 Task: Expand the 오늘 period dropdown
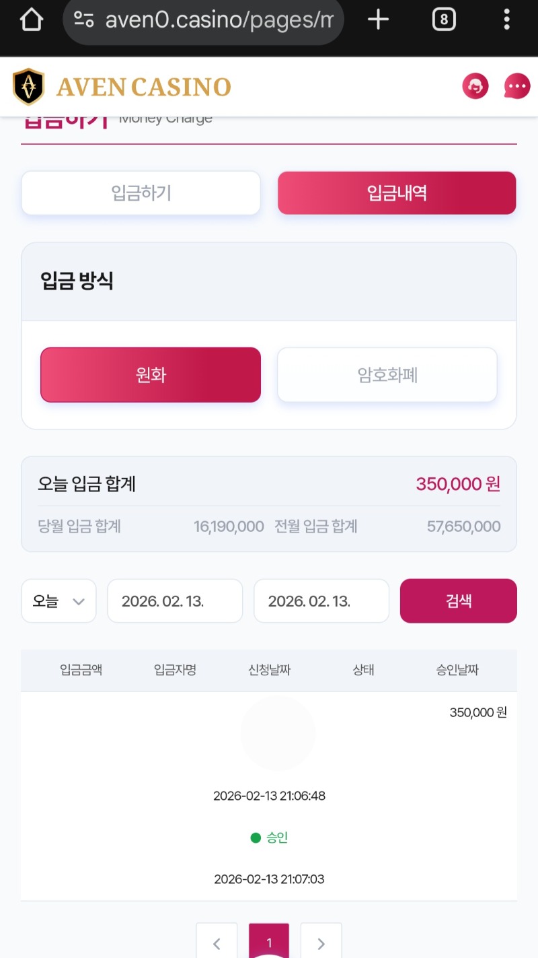click(x=59, y=601)
